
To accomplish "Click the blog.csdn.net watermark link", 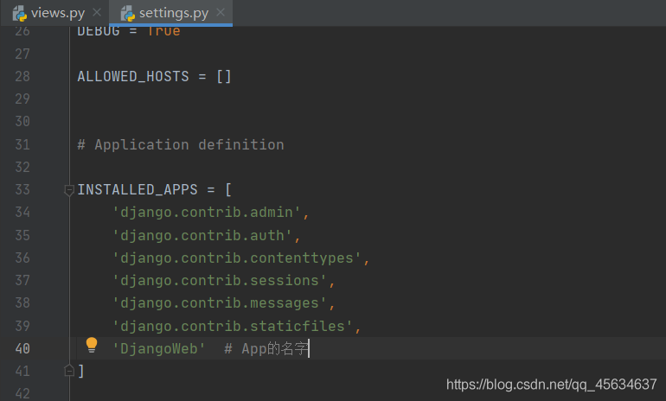I will [x=551, y=385].
